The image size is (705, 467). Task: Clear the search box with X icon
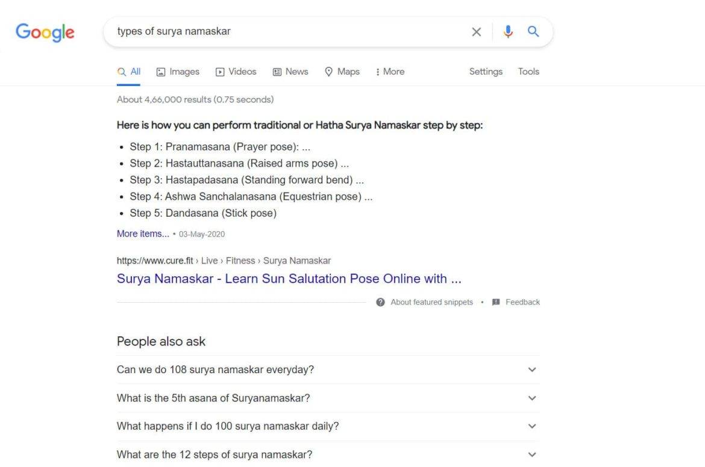click(476, 32)
